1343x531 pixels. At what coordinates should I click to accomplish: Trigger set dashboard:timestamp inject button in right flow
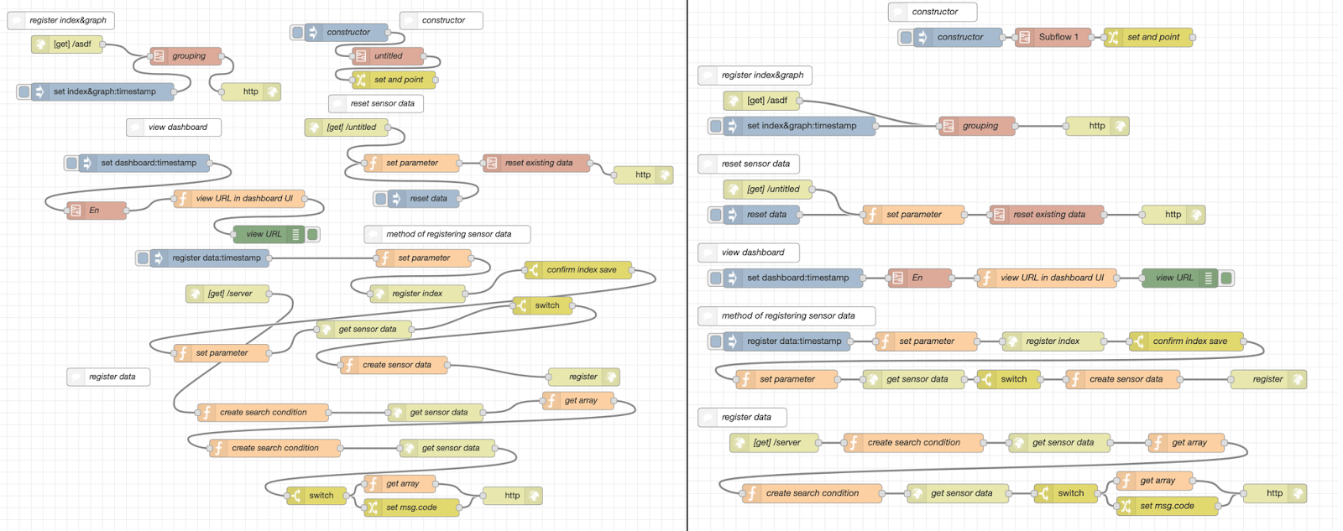coord(715,278)
